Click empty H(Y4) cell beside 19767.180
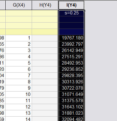Viewport: 117px width, 121px height. click(45, 38)
